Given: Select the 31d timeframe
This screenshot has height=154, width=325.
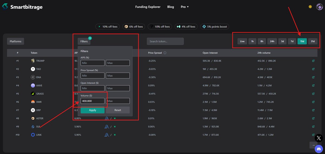Looking at the screenshot, I should pyautogui.click(x=313, y=41).
